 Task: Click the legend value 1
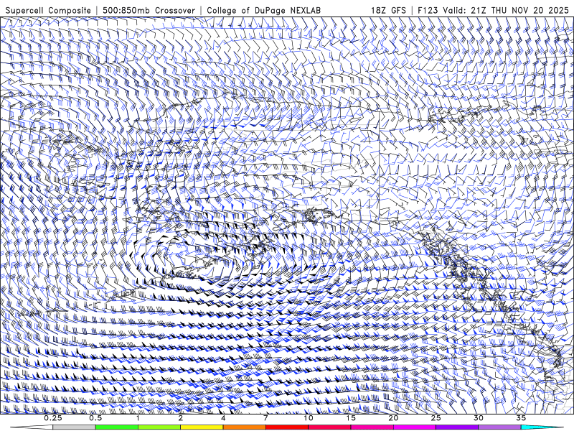138,418
